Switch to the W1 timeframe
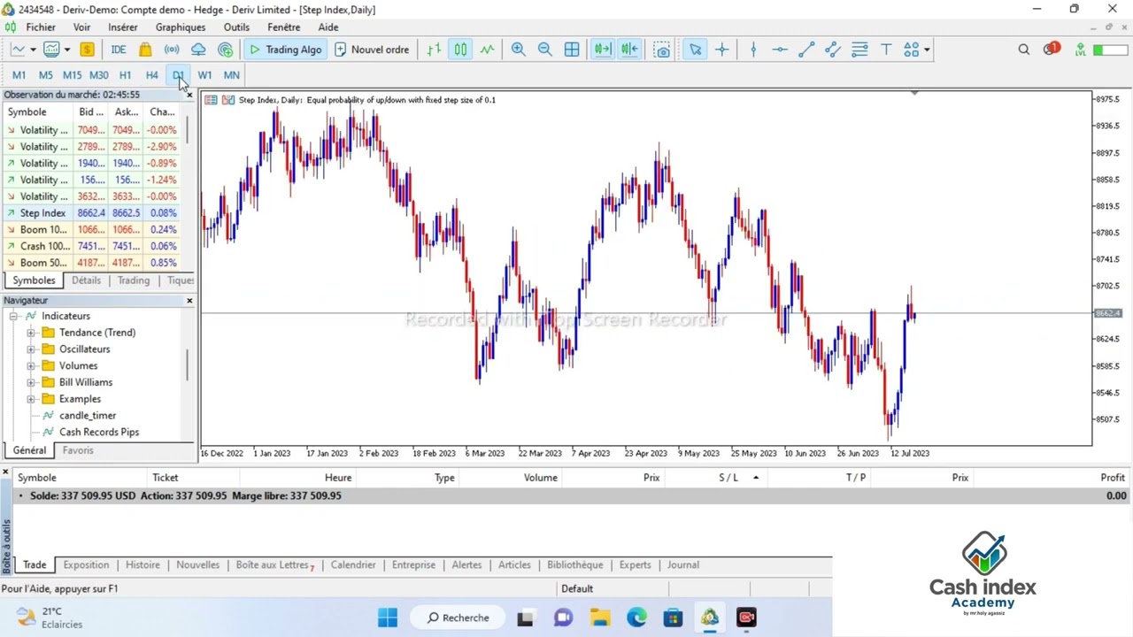 click(204, 75)
